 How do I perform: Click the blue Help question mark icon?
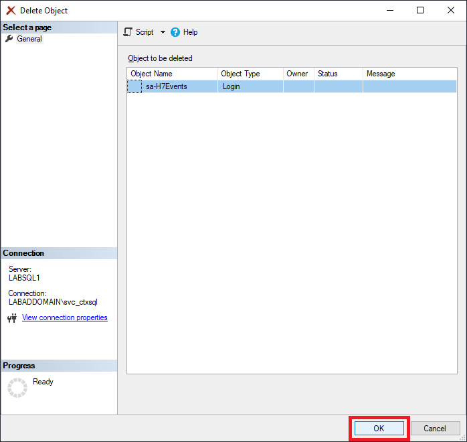(x=176, y=32)
